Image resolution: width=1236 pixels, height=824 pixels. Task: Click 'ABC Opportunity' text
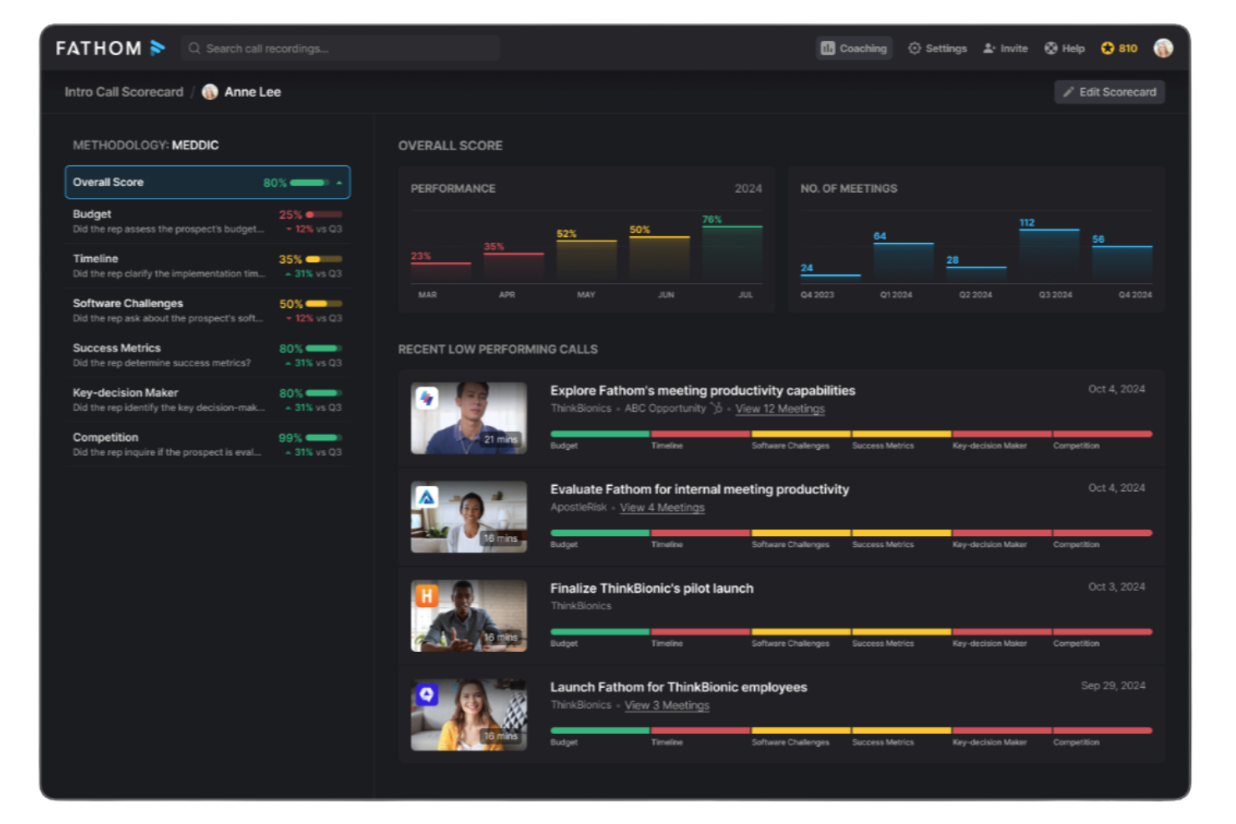[x=665, y=408]
